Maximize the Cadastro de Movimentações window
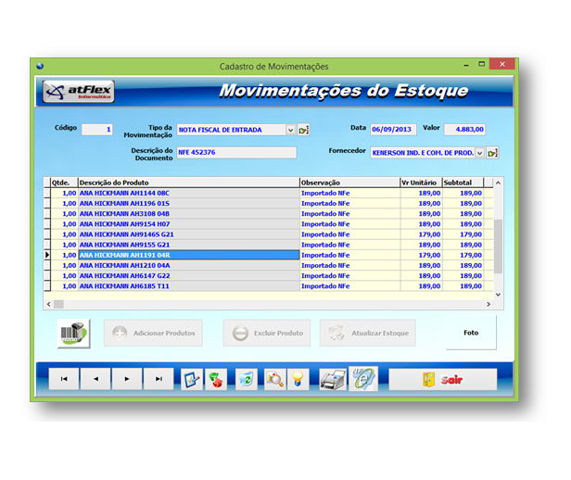Viewport: 571px width, 480px height. pos(481,64)
